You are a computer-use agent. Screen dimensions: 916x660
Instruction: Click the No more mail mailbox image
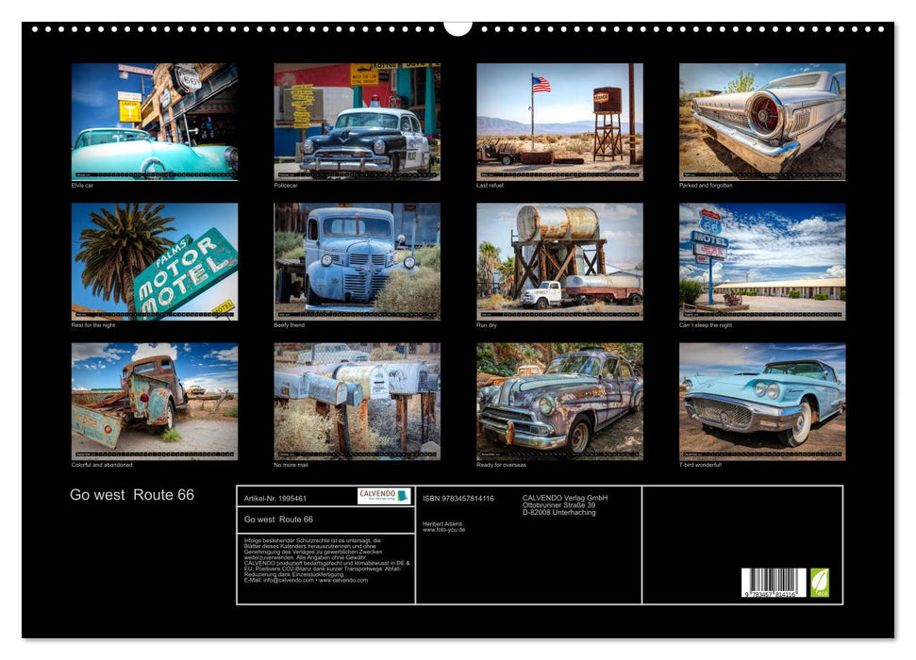(358, 401)
